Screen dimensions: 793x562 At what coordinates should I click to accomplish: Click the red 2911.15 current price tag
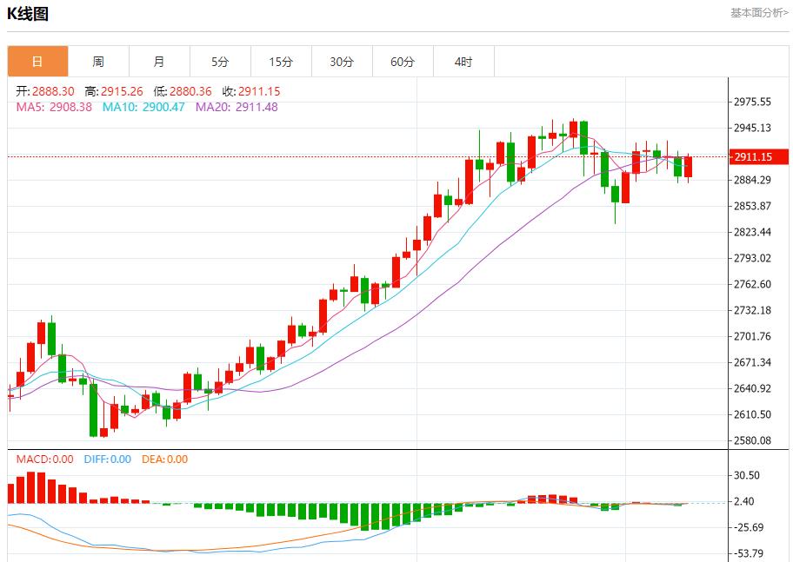[757, 157]
